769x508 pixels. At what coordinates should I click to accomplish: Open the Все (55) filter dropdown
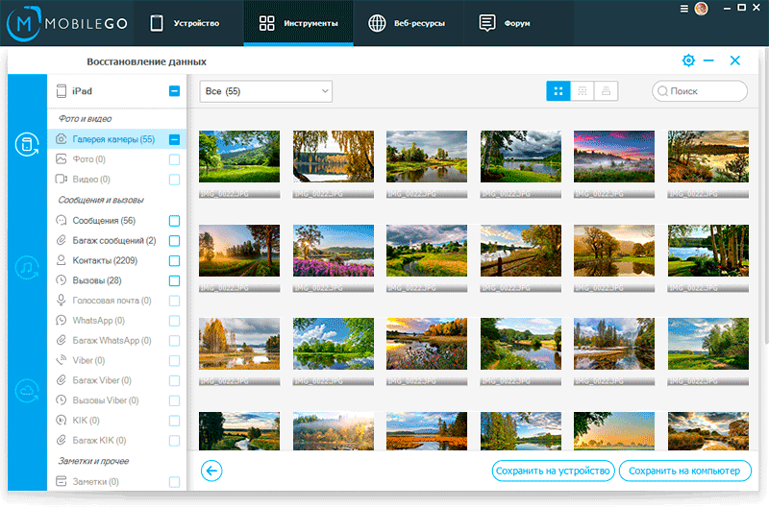(x=265, y=91)
